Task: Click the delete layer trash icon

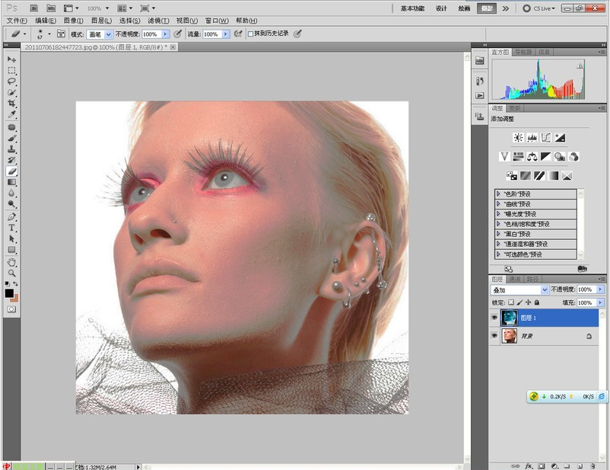Action: click(591, 465)
